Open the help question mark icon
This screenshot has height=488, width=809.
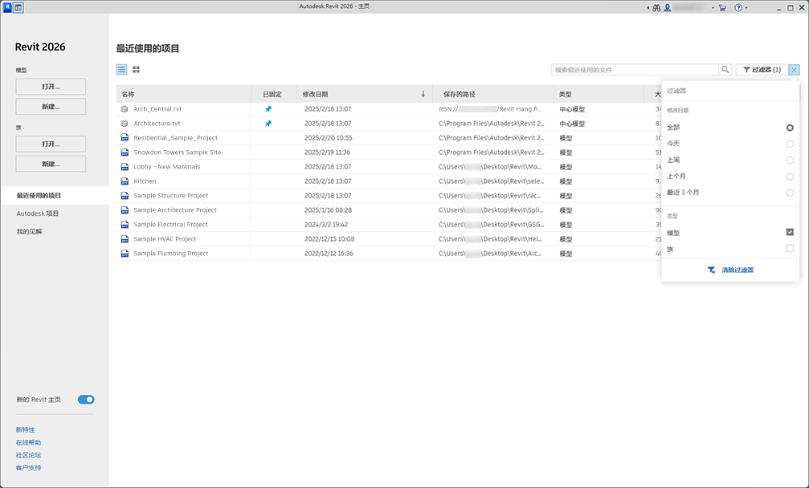pos(738,8)
